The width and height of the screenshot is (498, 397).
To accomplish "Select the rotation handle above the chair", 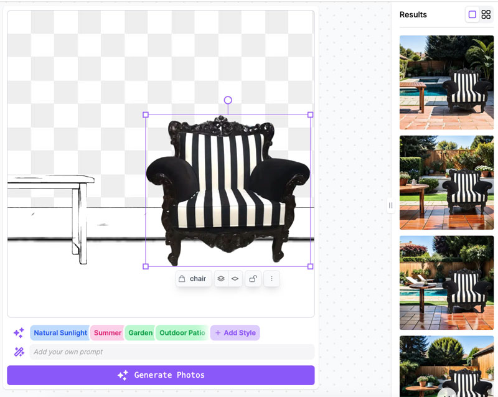I will coord(228,100).
